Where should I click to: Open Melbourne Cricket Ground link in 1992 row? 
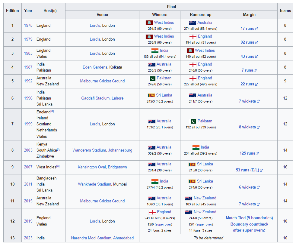point(102,81)
